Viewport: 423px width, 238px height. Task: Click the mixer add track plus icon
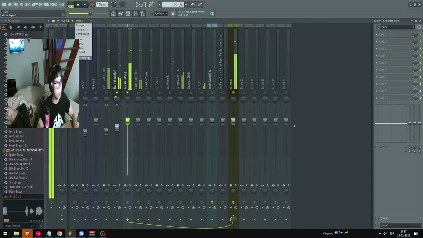pyautogui.click(x=72, y=21)
